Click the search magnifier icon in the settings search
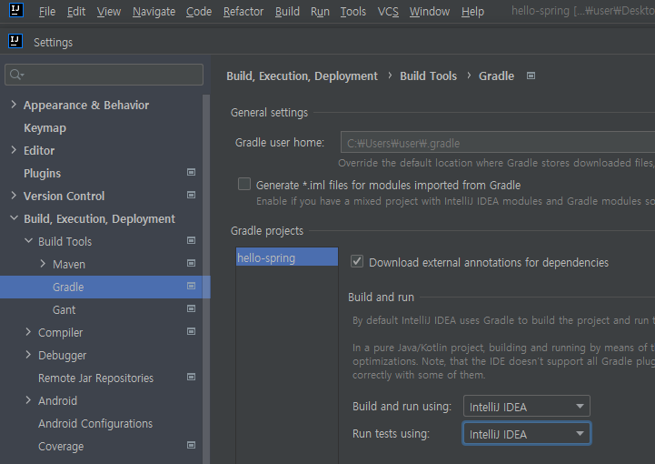Screen dimensions: 655x464 (x=15, y=75)
